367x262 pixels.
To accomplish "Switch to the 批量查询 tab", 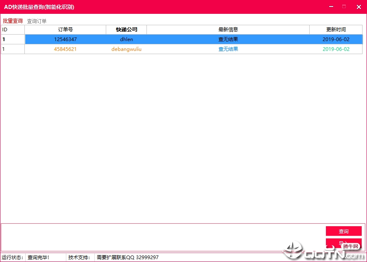I will 13,21.
